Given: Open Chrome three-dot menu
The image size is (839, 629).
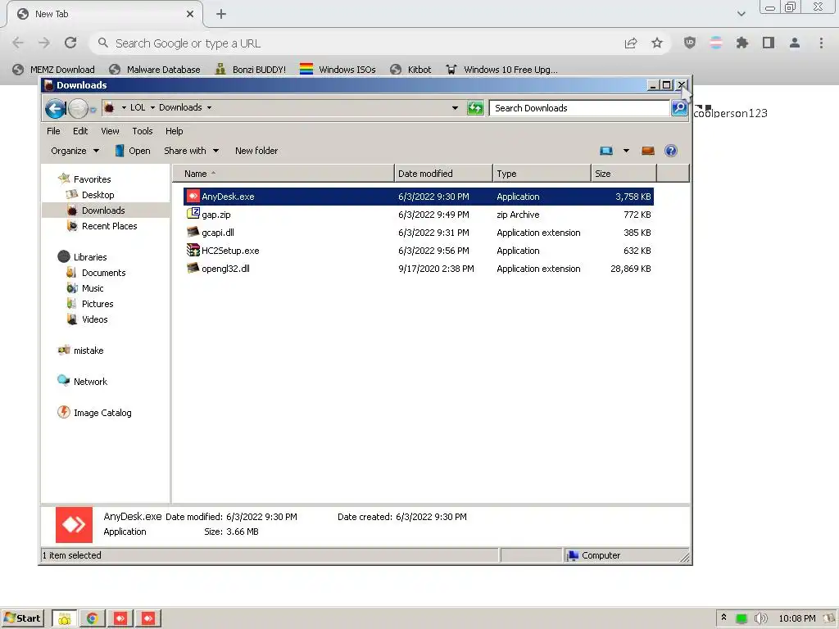Looking at the screenshot, I should pos(821,43).
